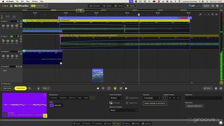Switch to the Carousel tab
The image size is (224, 126).
94,6
